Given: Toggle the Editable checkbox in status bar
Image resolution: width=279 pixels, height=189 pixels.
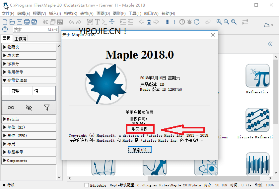Looking at the screenshot, I should (x=87, y=185).
